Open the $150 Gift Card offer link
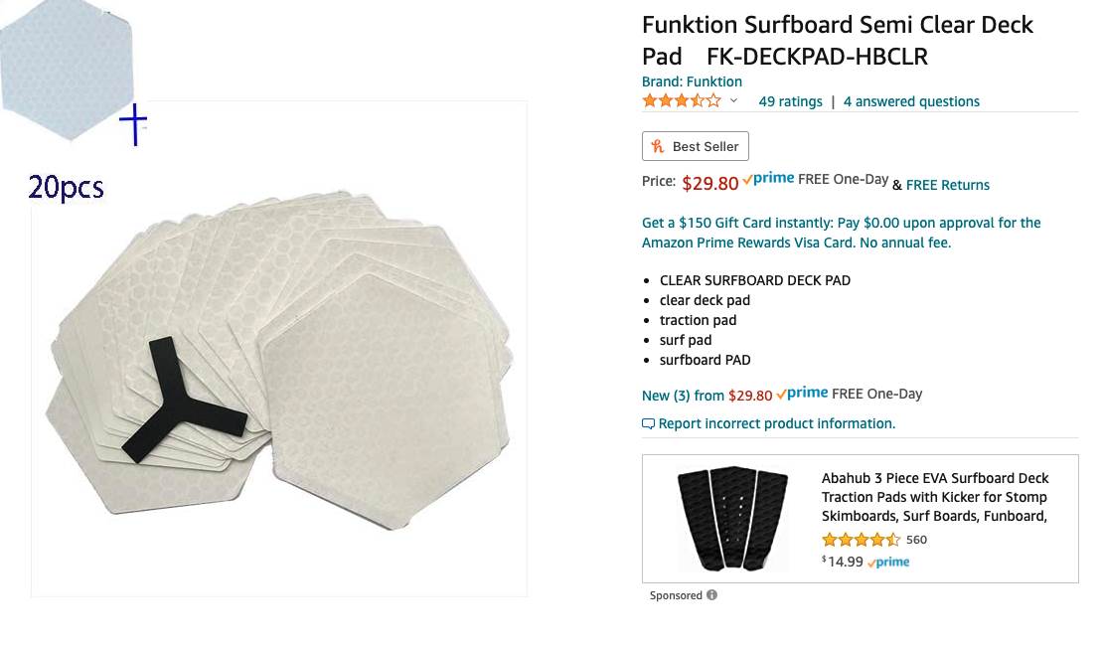Screen dimensions: 1100x647 coord(841,233)
